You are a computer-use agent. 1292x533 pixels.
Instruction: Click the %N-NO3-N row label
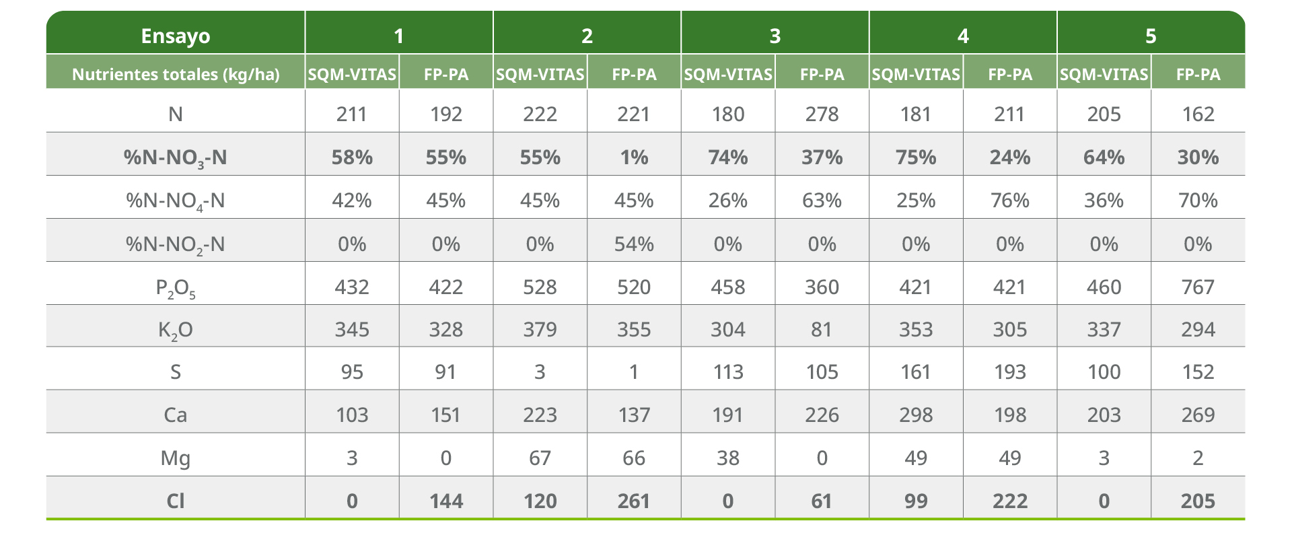tap(175, 157)
